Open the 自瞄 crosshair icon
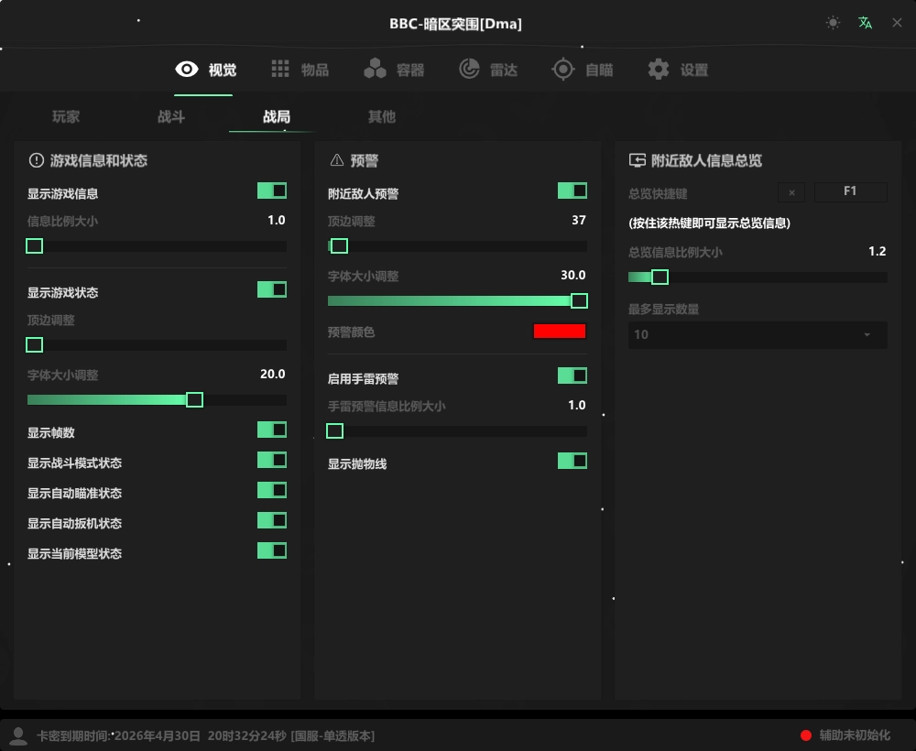Image resolution: width=916 pixels, height=751 pixels. tap(562, 70)
